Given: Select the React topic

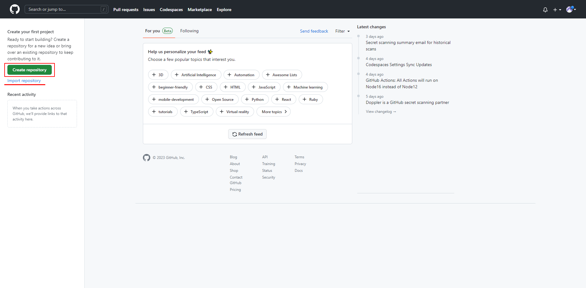Looking at the screenshot, I should (284, 99).
